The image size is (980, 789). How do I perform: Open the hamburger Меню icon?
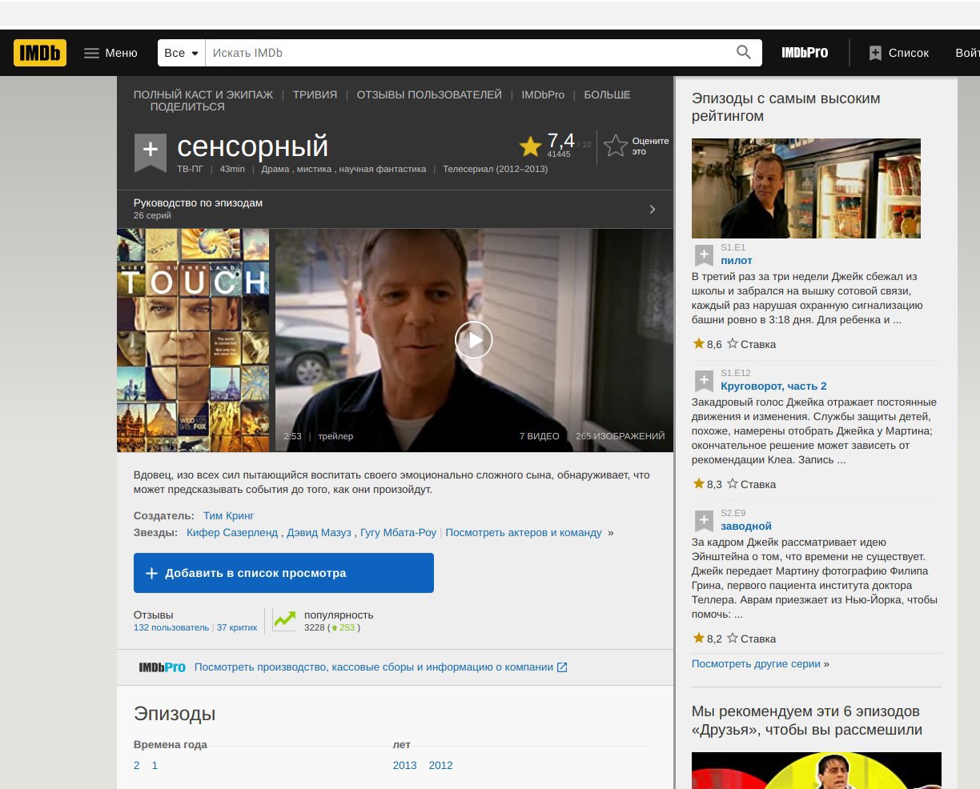click(91, 53)
